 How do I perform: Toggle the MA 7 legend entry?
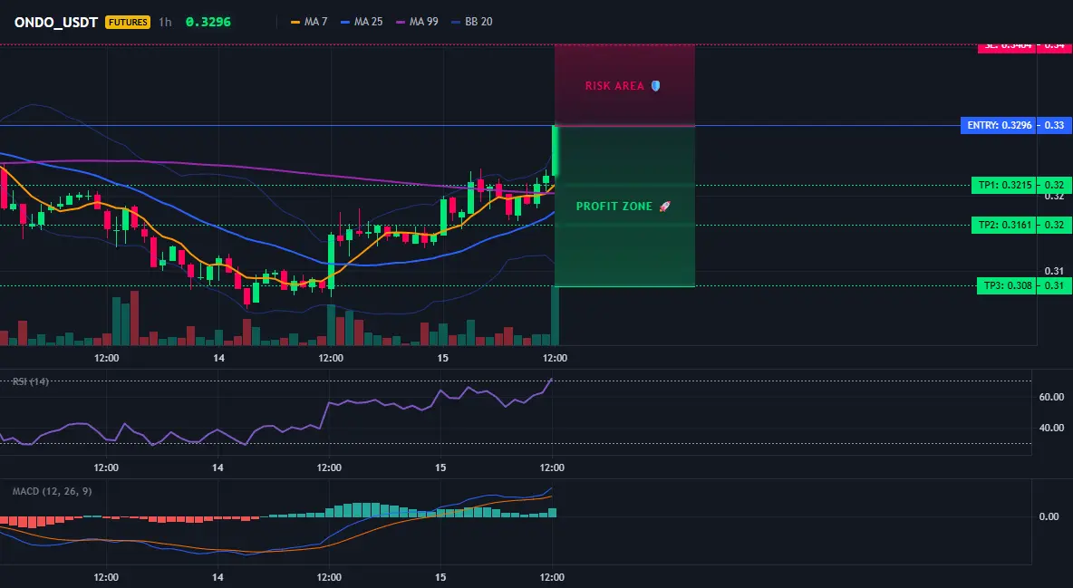click(309, 22)
